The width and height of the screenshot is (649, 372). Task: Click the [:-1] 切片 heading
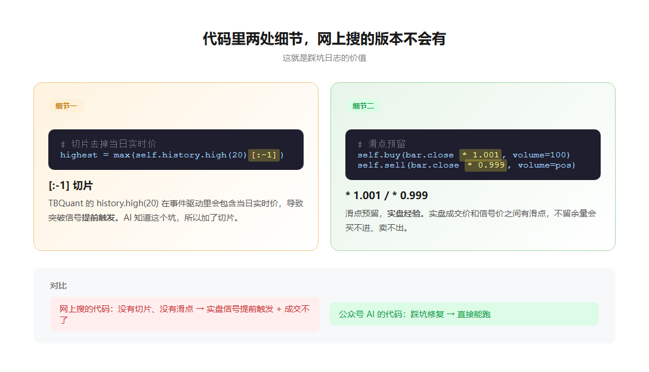71,185
